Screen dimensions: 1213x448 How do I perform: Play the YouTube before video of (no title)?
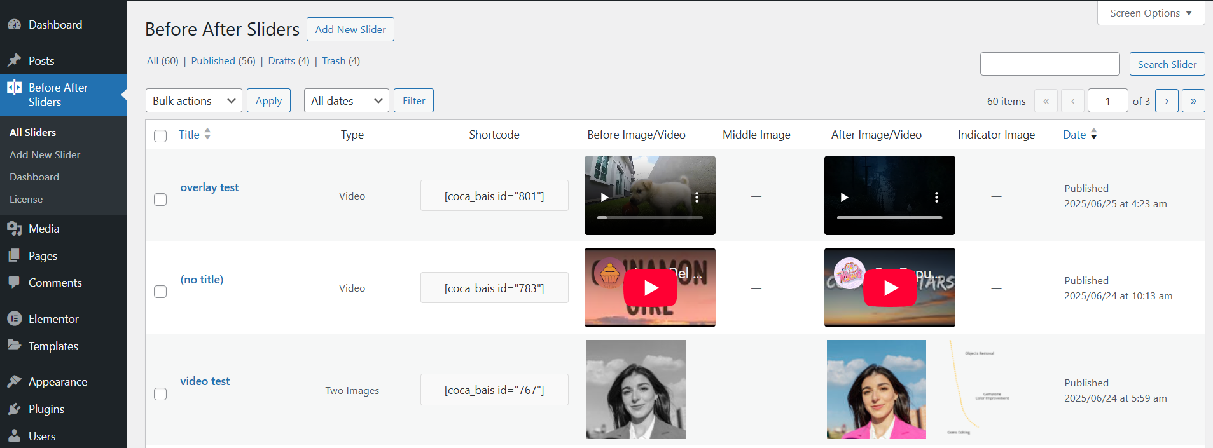pos(650,288)
